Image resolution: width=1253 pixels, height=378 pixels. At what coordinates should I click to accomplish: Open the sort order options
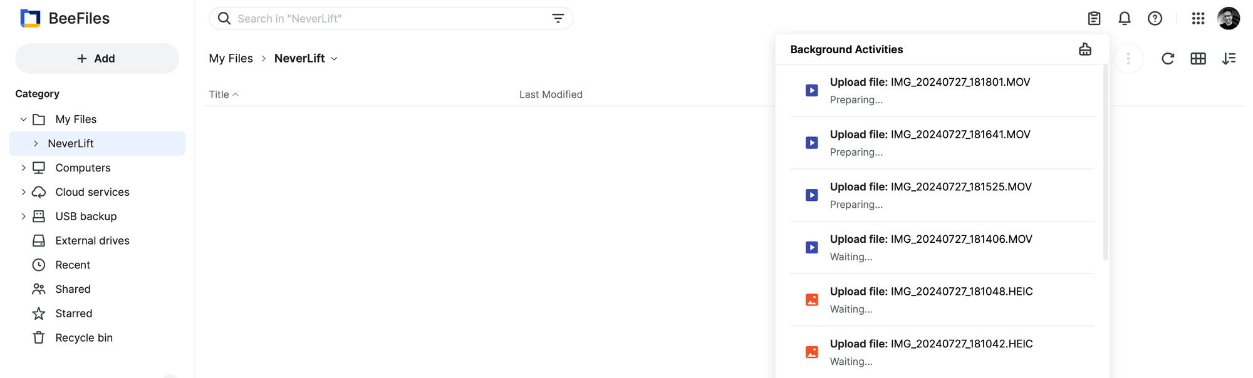pyautogui.click(x=1229, y=59)
